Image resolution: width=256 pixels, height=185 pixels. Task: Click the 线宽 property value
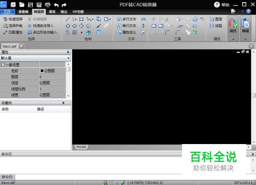pos(52,95)
